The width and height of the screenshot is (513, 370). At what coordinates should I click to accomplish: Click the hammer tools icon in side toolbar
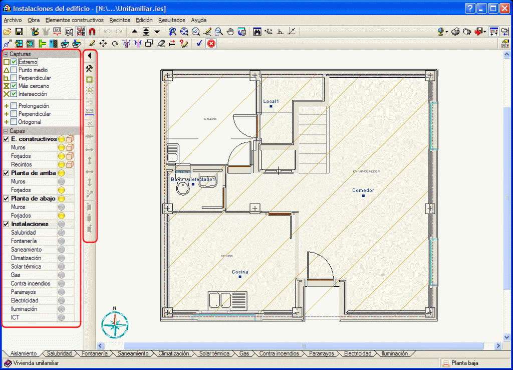(89, 68)
